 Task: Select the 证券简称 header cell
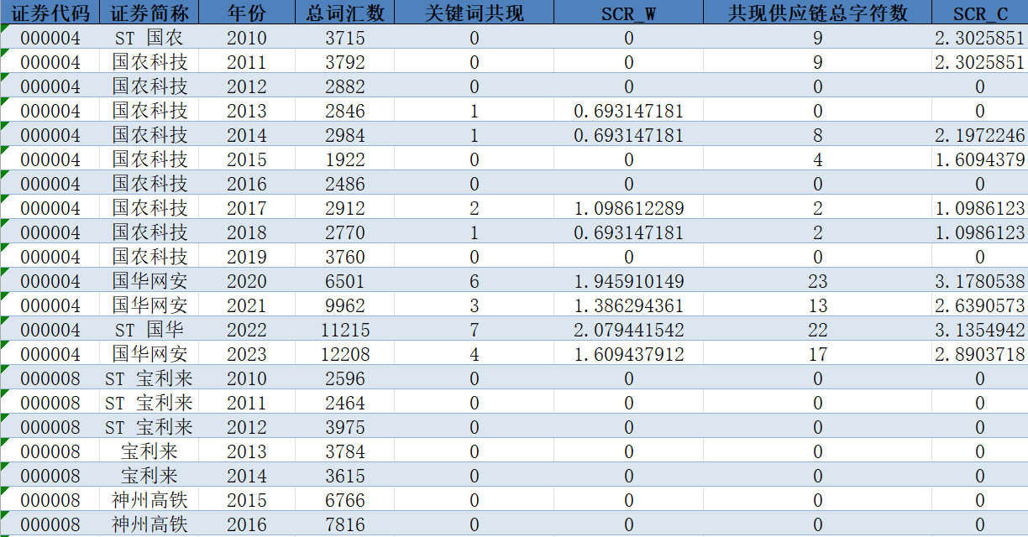pos(149,13)
